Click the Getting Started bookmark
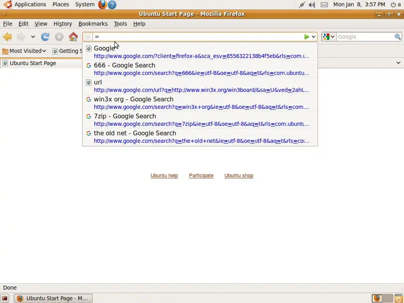404x303 pixels. 67,51
